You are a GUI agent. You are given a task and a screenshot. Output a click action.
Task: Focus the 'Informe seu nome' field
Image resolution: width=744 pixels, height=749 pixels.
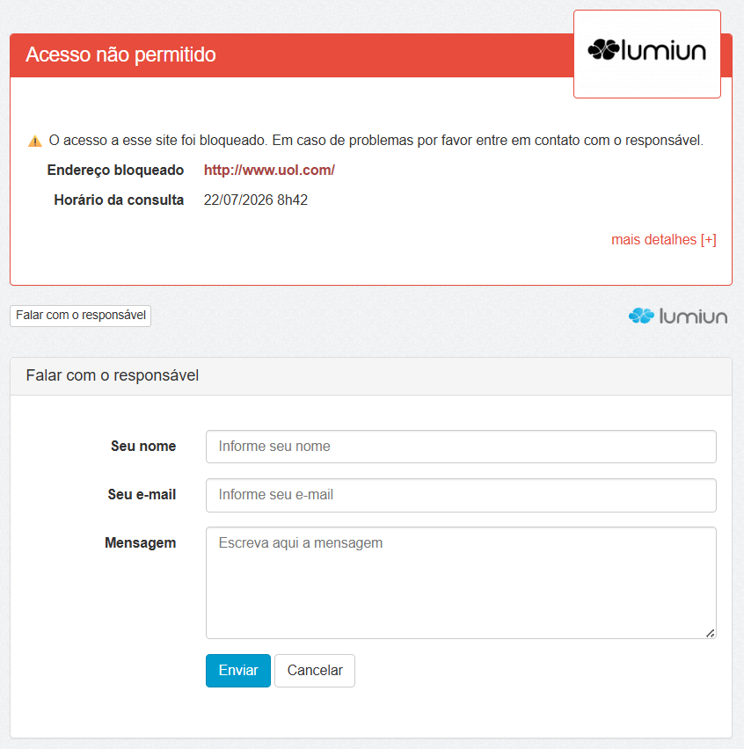click(461, 447)
